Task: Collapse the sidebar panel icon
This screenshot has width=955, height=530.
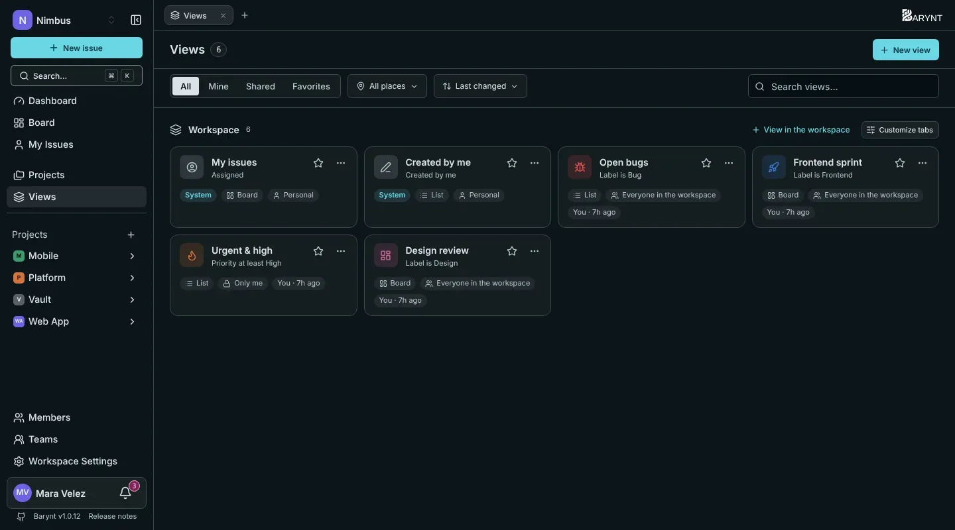Action: point(136,20)
